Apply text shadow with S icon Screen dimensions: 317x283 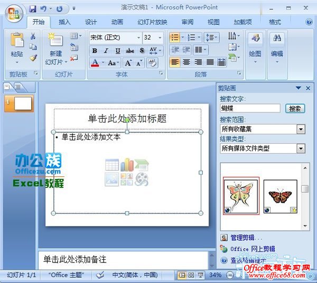(142, 51)
